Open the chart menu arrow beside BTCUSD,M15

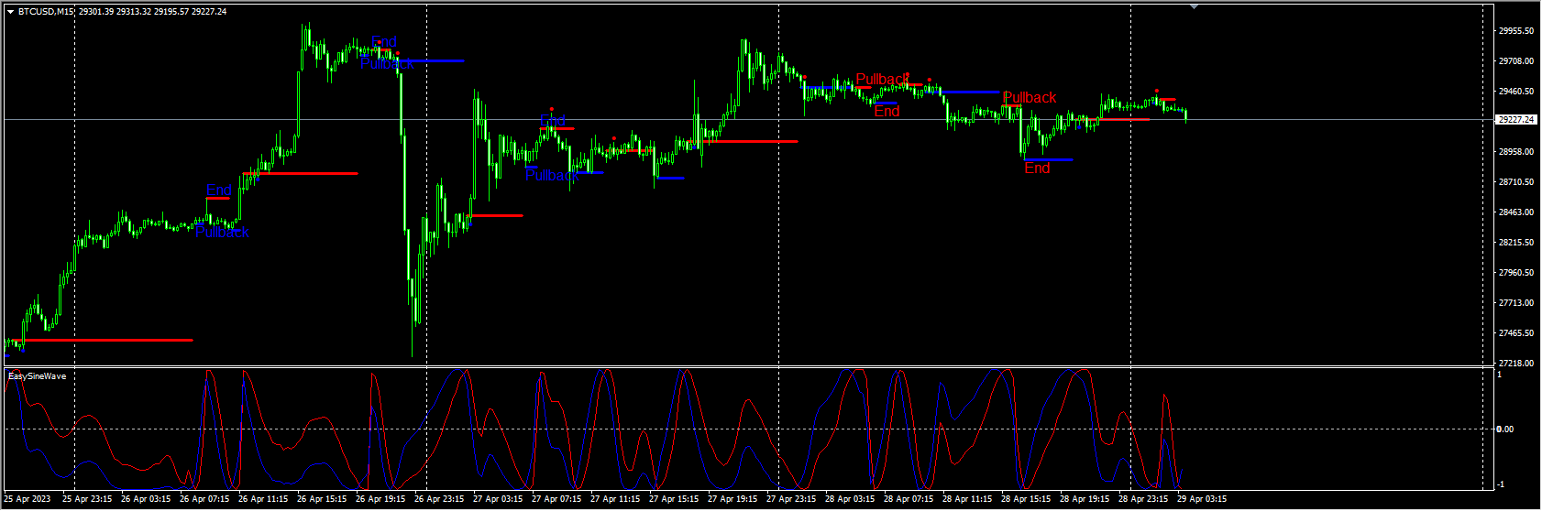coord(10,12)
